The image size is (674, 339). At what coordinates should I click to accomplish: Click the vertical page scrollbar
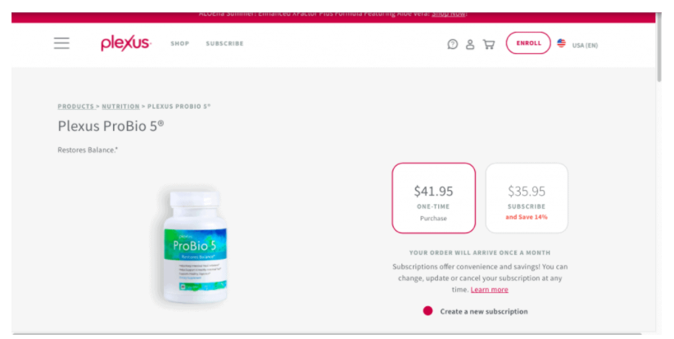pyautogui.click(x=659, y=47)
